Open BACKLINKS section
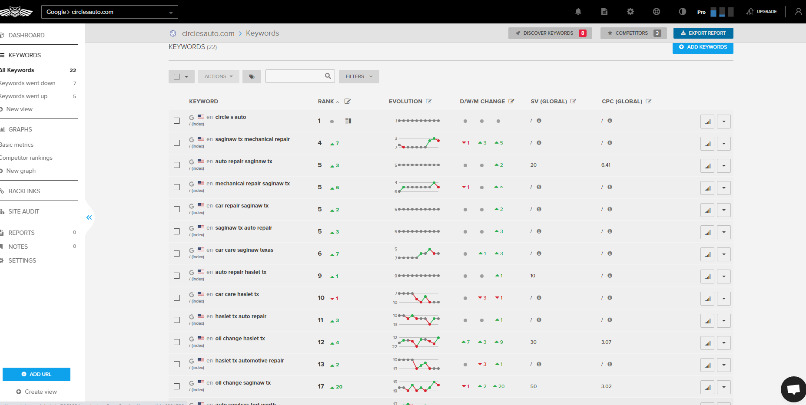The image size is (806, 405). 24,191
